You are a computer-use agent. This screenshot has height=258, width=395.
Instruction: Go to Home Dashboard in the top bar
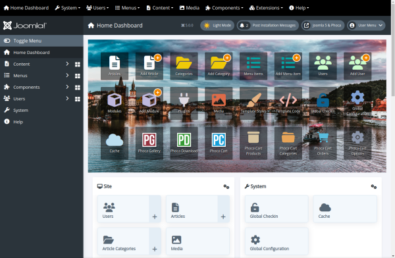[26, 8]
